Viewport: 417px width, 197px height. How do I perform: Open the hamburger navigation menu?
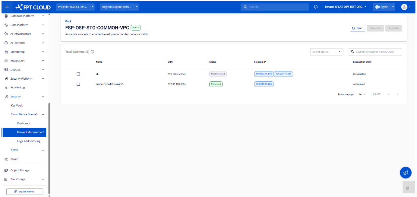tap(7, 7)
